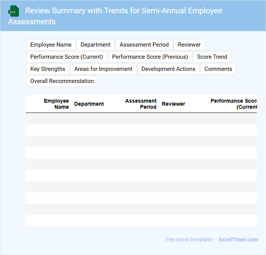Click the Assessment Period column header
Viewport: 266px width, 255px height.
tap(141, 104)
